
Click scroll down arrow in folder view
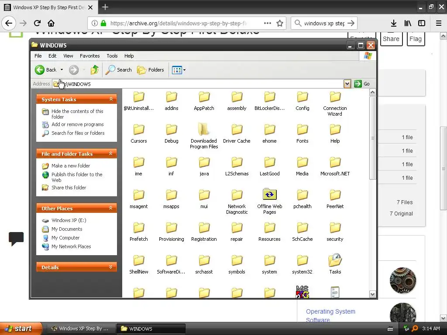click(x=372, y=294)
